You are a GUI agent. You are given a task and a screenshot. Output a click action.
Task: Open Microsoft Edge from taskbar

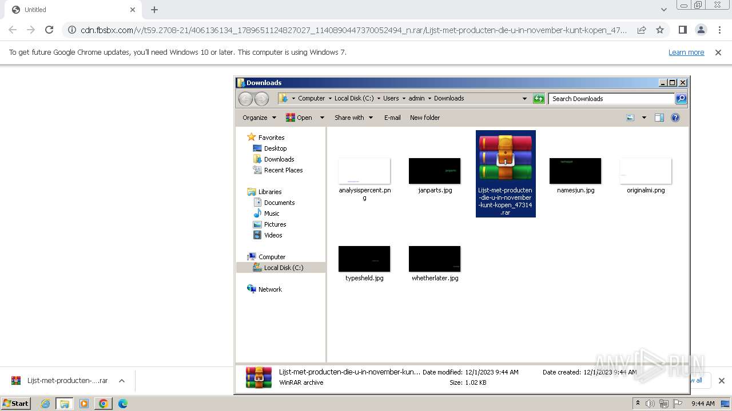pyautogui.click(x=123, y=404)
